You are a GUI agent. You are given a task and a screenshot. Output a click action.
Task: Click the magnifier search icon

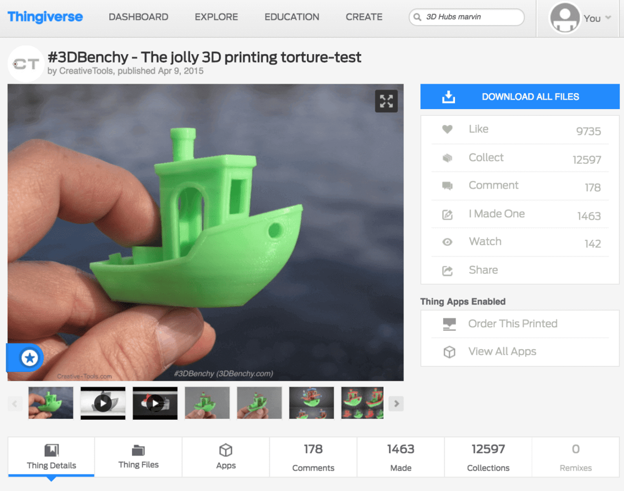(417, 17)
